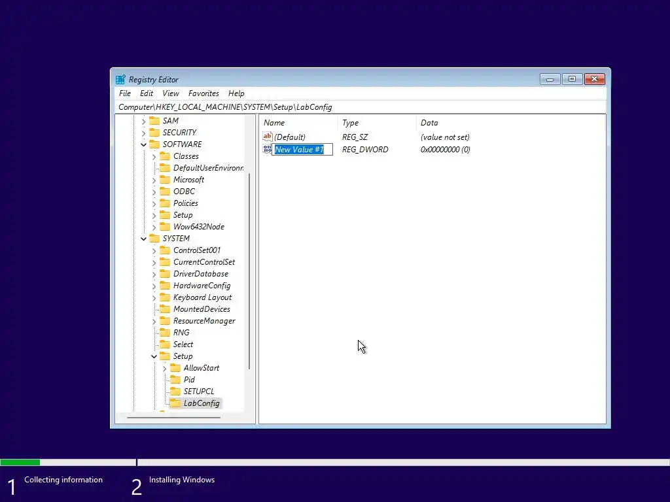Expand the Policies key
This screenshot has height=502, width=670.
pos(154,204)
